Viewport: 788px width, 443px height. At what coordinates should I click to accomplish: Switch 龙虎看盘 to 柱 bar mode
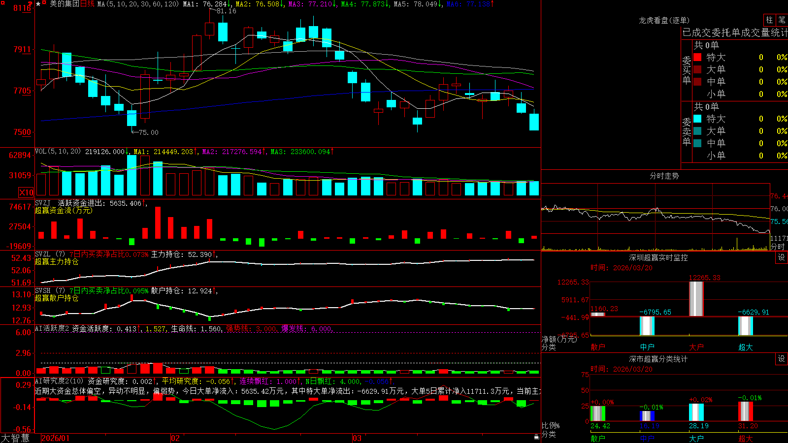[x=769, y=20]
